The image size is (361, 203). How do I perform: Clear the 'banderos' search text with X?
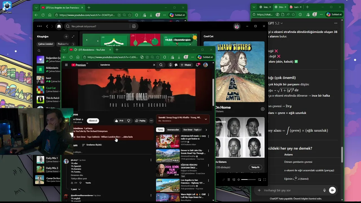pyautogui.click(x=154, y=65)
